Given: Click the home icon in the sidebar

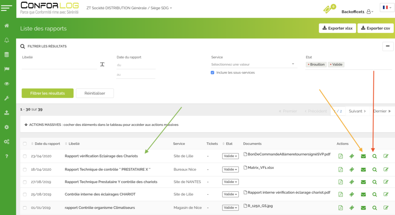Looking at the screenshot, I should click(x=7, y=26).
